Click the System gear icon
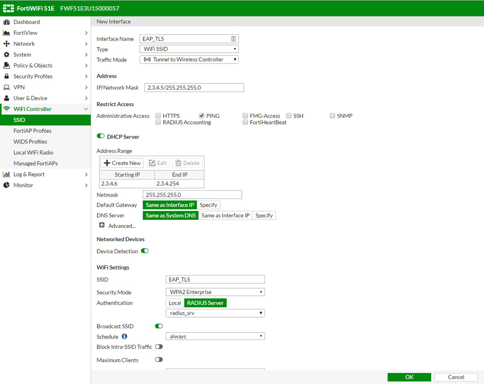Screen dimensions: 484x384 pos(6,55)
